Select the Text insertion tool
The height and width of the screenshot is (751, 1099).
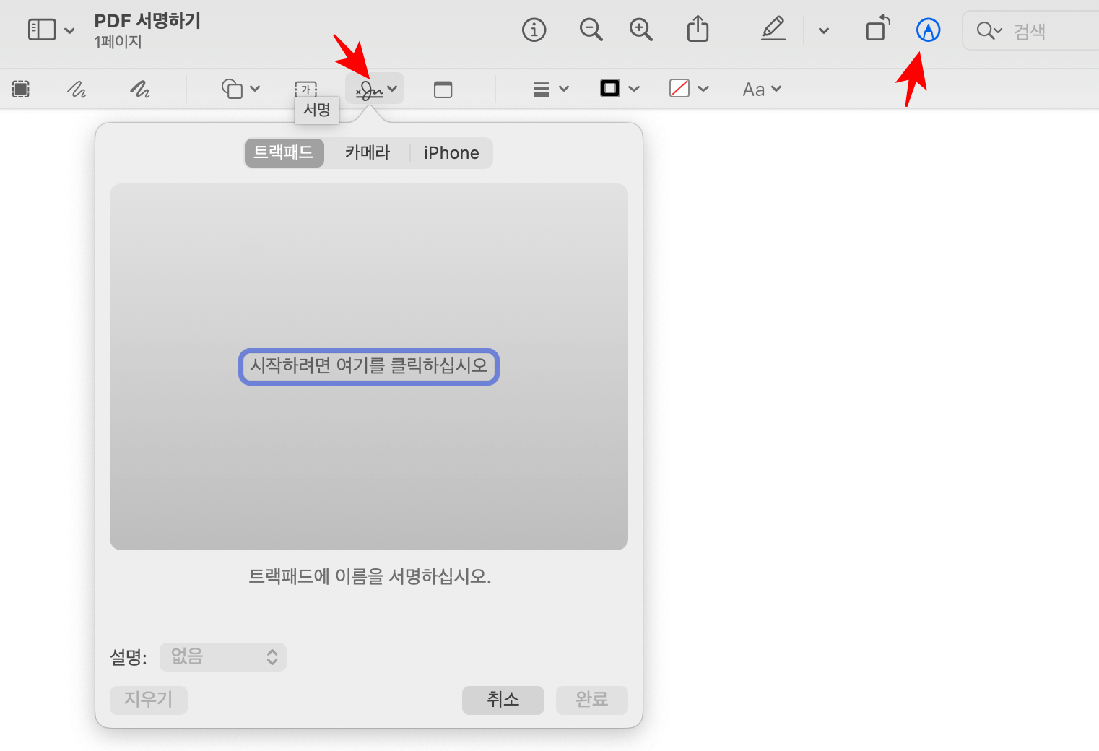(306, 89)
